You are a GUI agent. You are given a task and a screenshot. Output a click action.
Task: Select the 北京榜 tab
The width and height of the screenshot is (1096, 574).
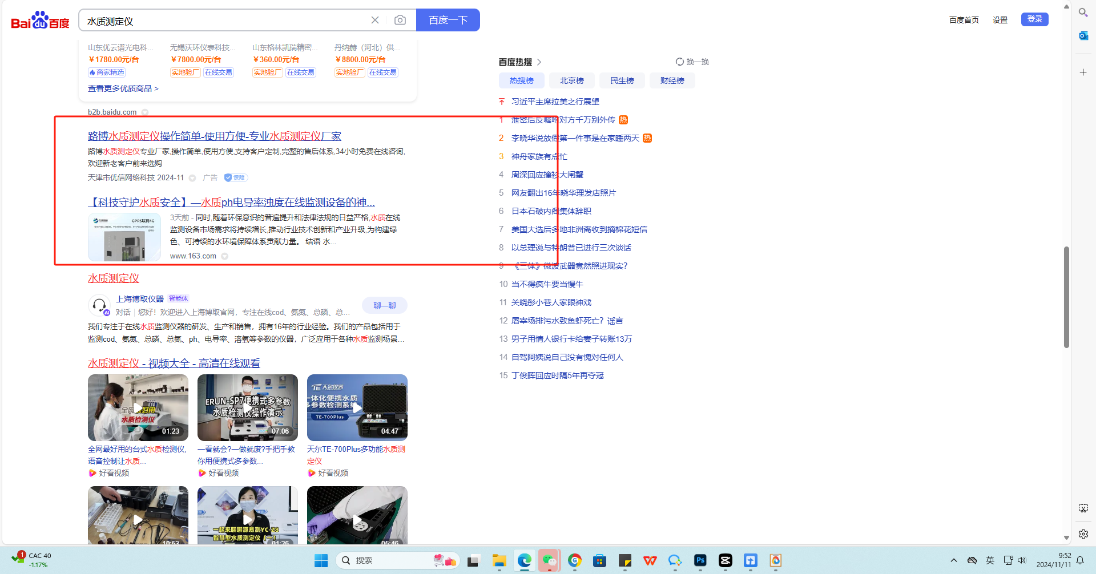click(x=572, y=80)
